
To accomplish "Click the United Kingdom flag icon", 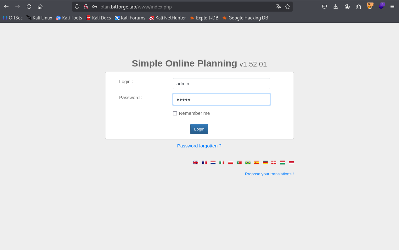I will (195, 162).
